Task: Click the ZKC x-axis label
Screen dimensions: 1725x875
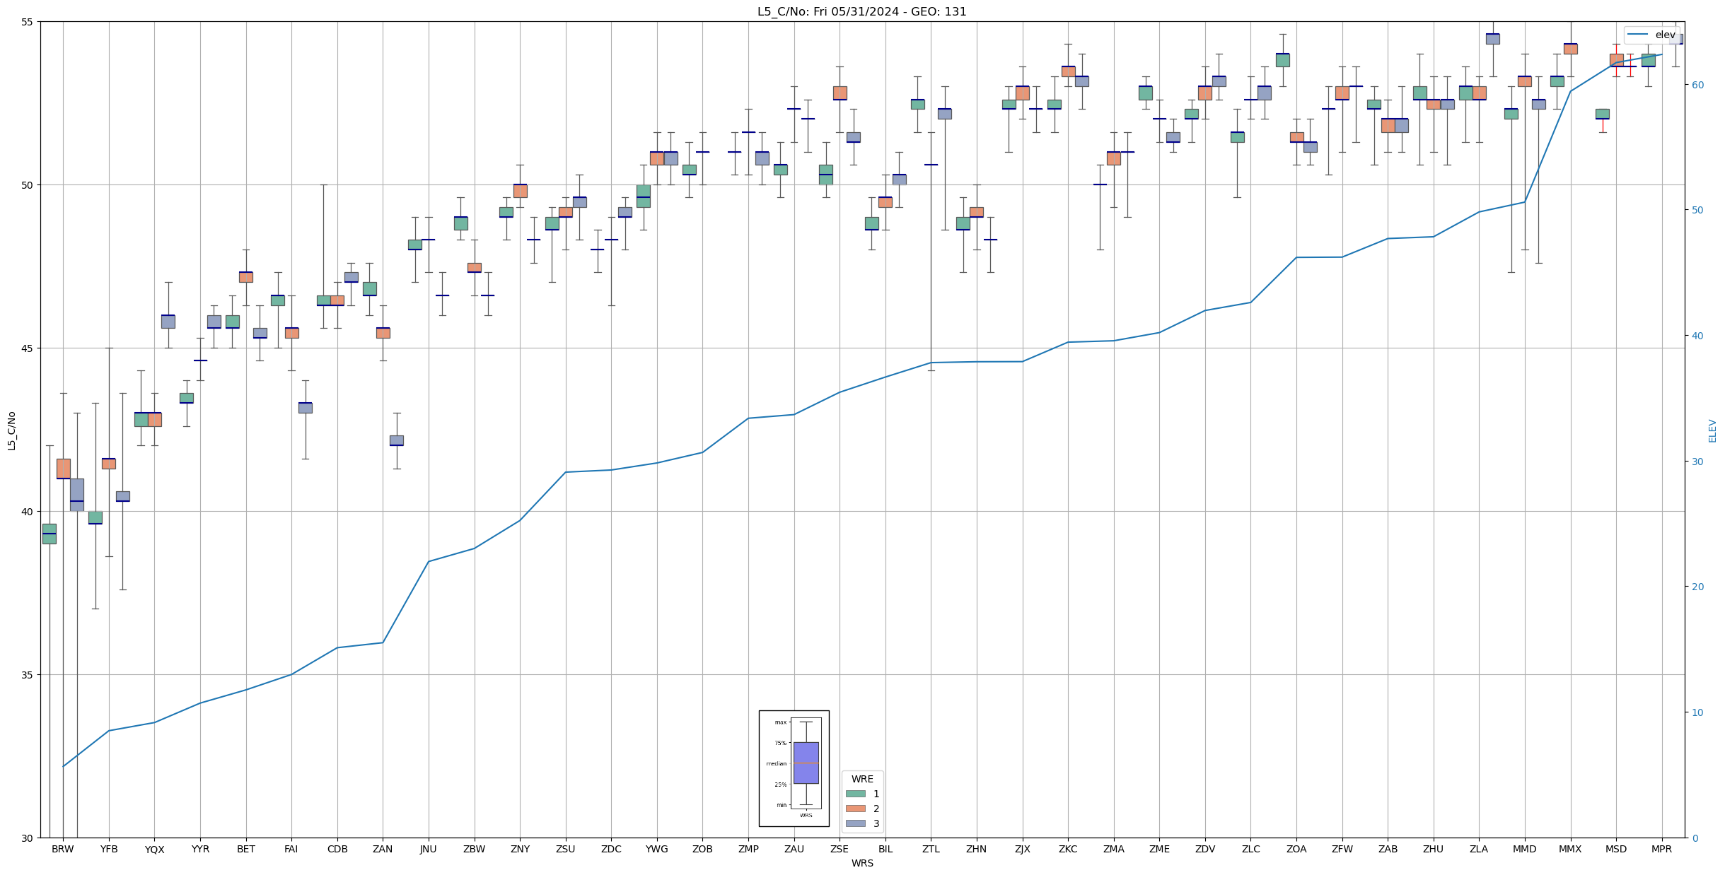Action: tap(1068, 849)
